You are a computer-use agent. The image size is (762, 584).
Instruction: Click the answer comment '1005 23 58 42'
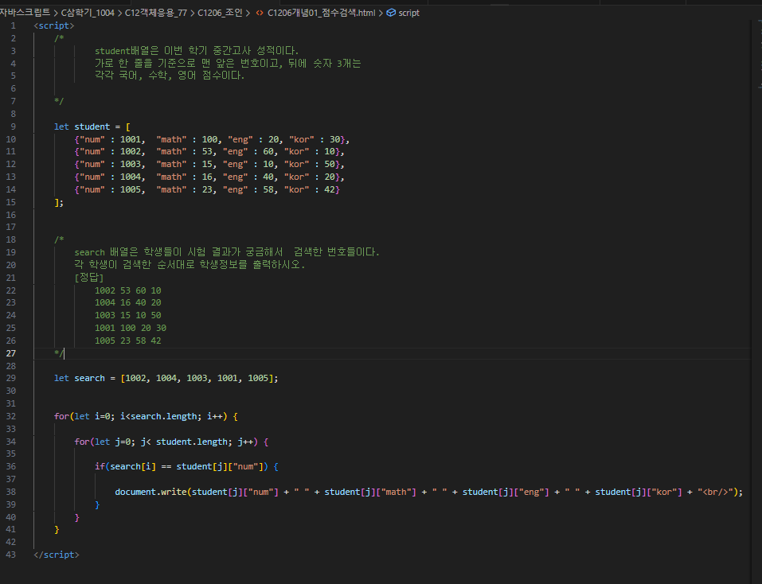tap(128, 341)
